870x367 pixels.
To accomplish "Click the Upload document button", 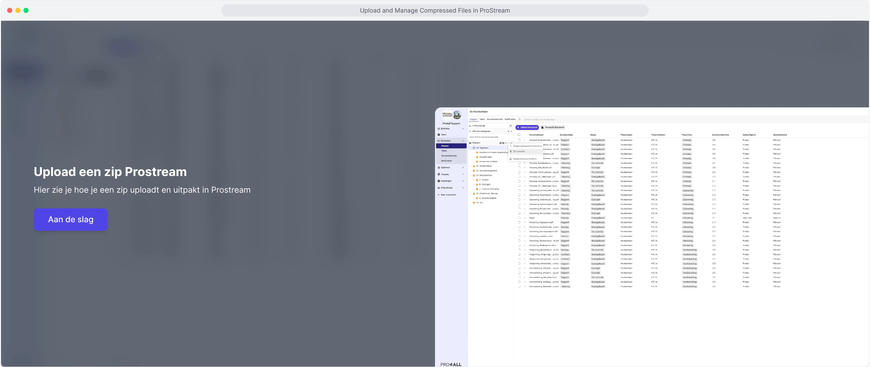I will coord(527,127).
